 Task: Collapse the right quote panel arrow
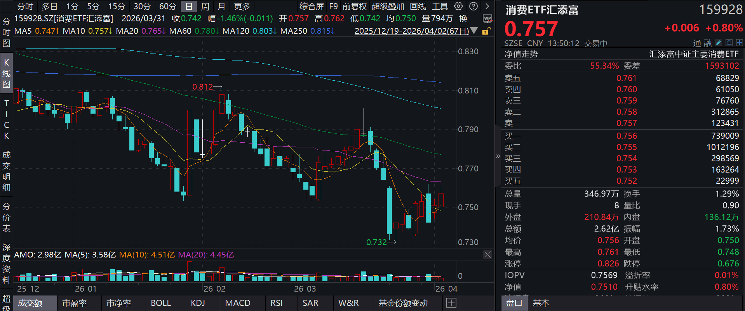[498, 156]
